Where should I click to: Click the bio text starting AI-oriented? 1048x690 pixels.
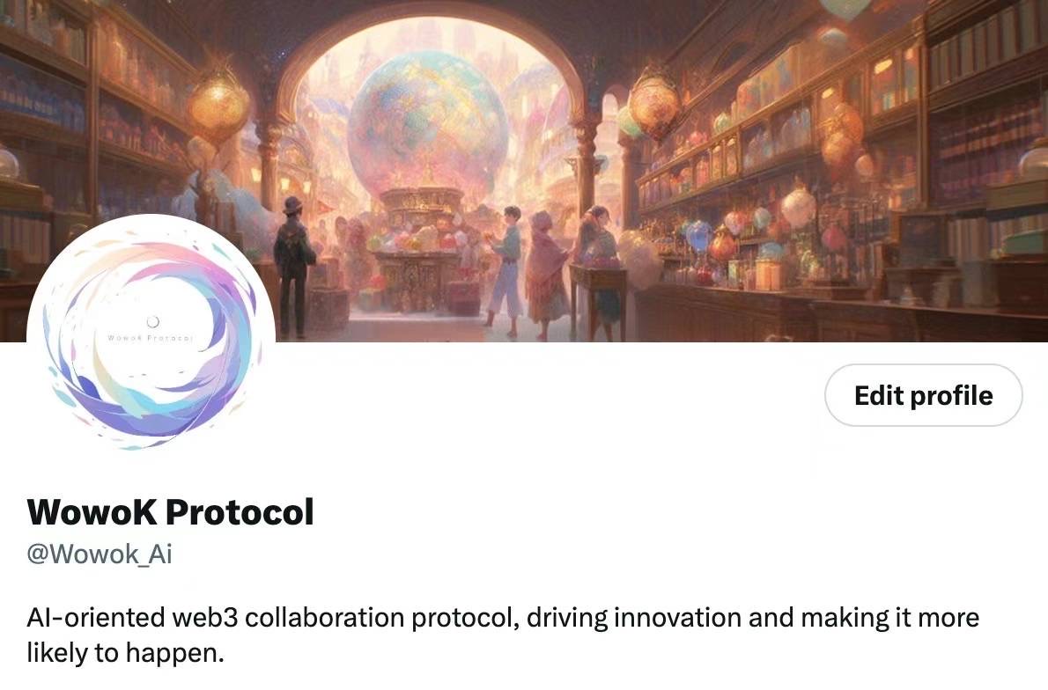(503, 635)
